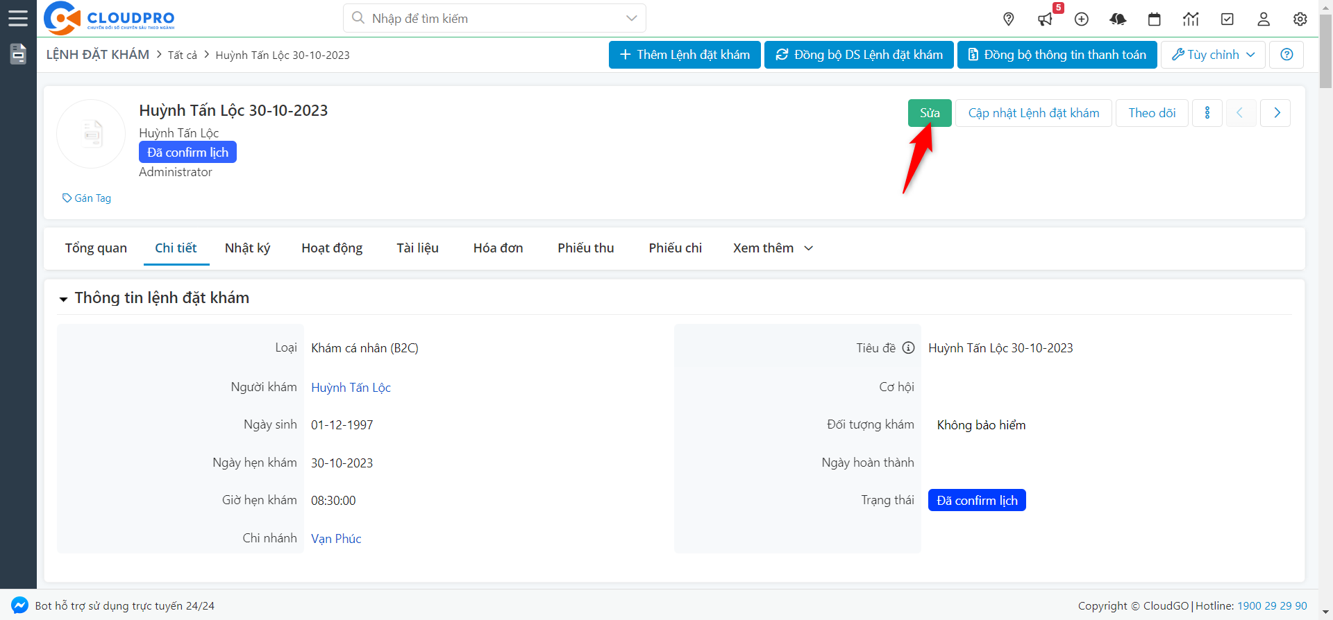Click the 08:30:00 appointment time value
Viewport: 1333px width, 620px height.
[x=333, y=501]
